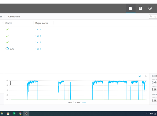
Task: Click the search magnifier icon
Action: tap(151, 16)
